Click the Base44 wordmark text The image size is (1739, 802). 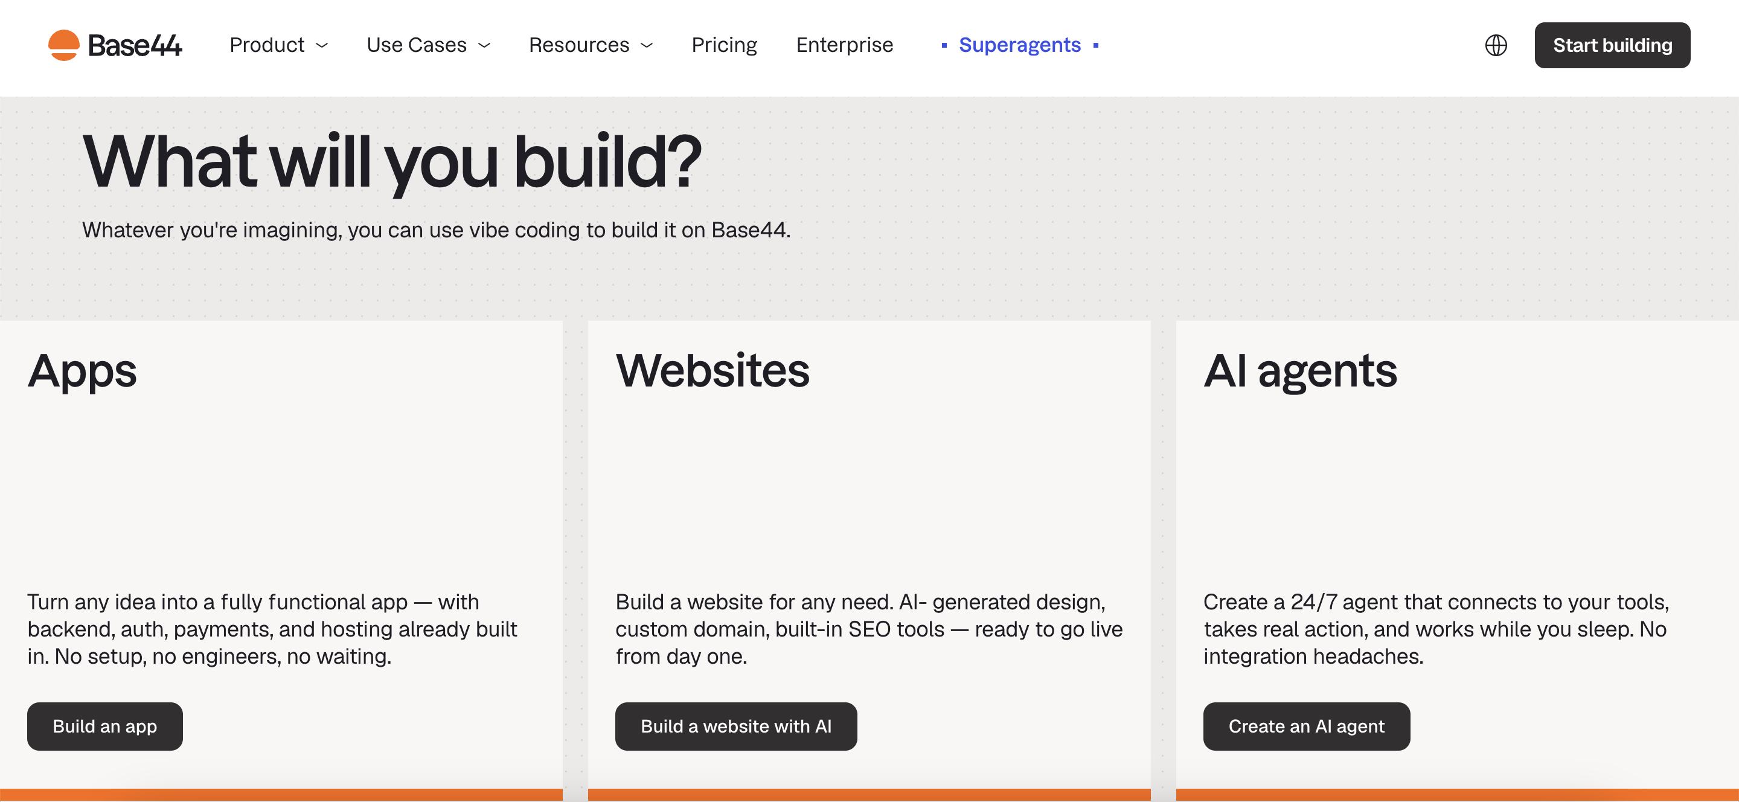pyautogui.click(x=135, y=46)
